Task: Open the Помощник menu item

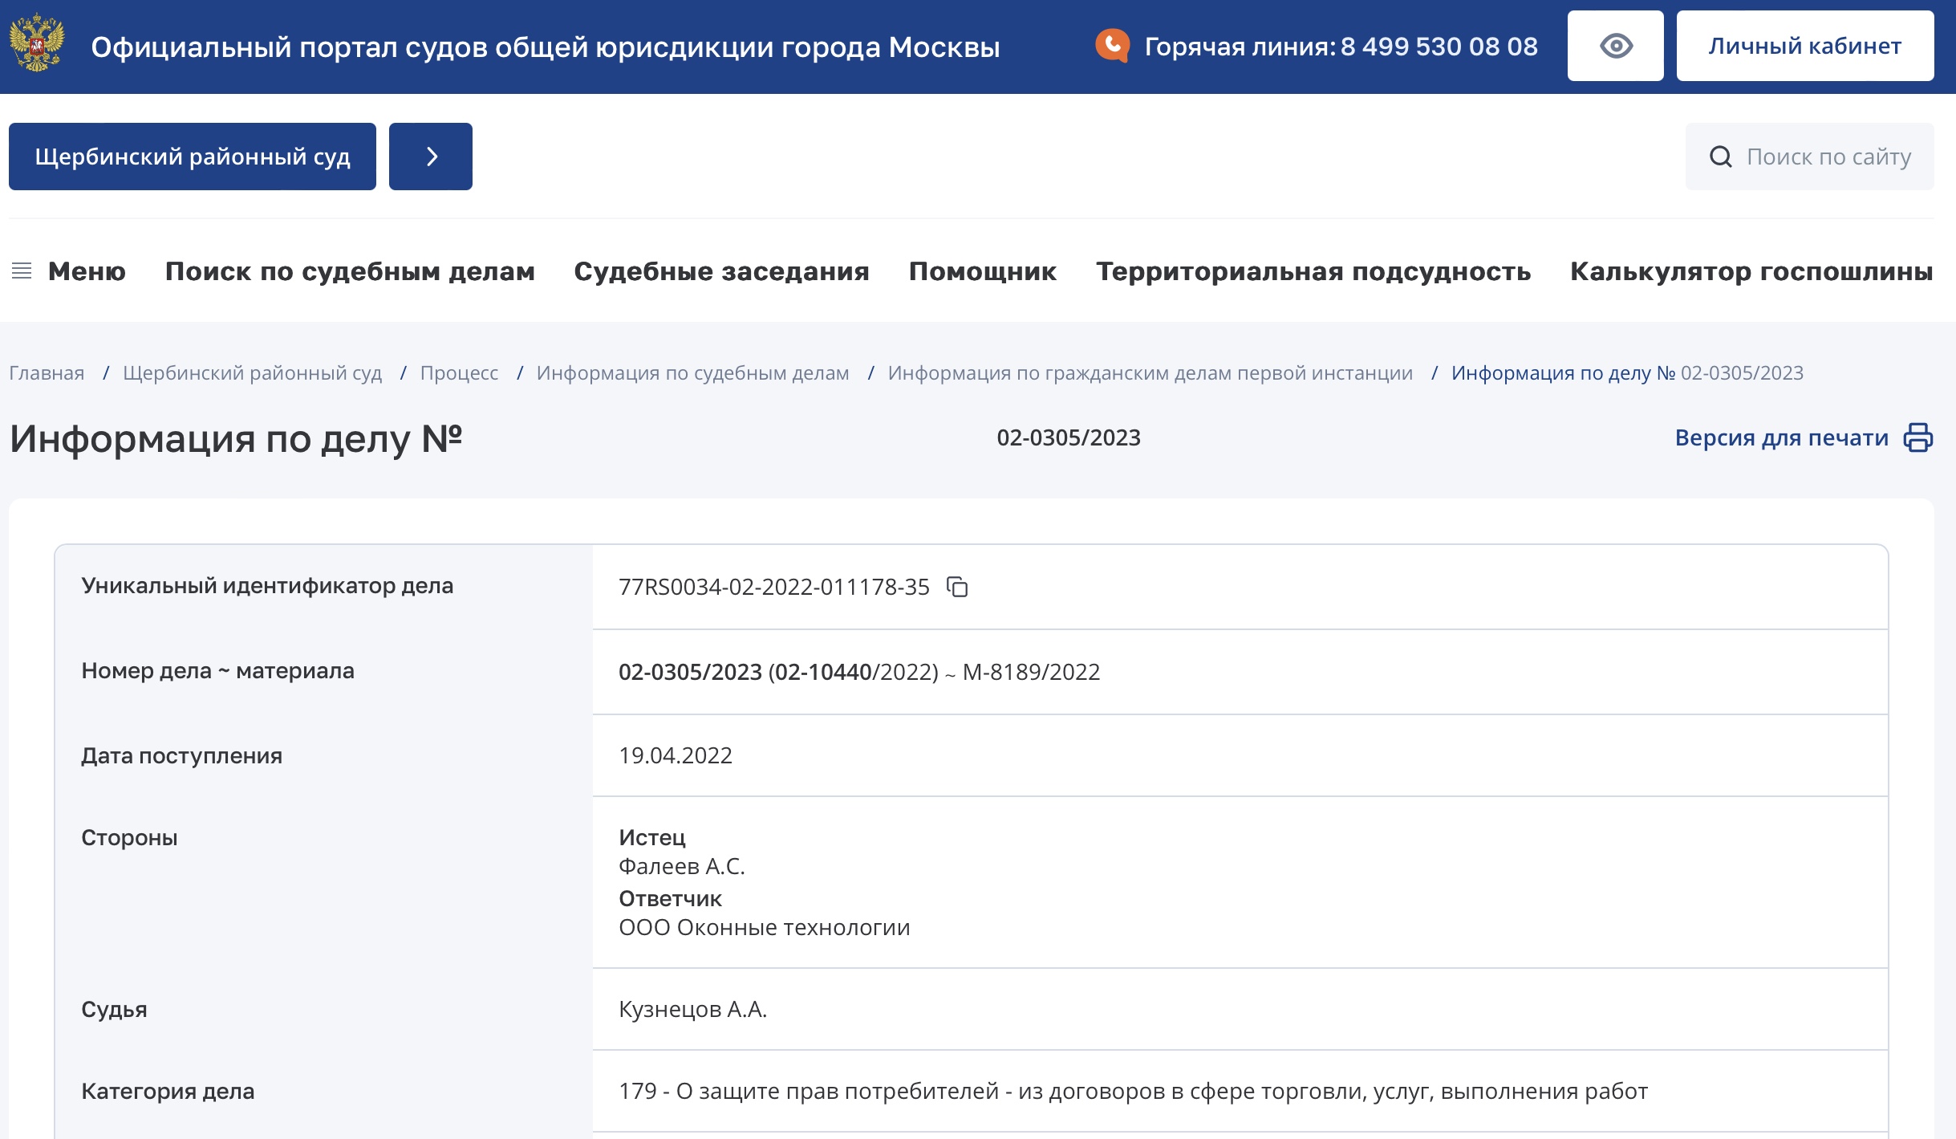Action: tap(982, 271)
